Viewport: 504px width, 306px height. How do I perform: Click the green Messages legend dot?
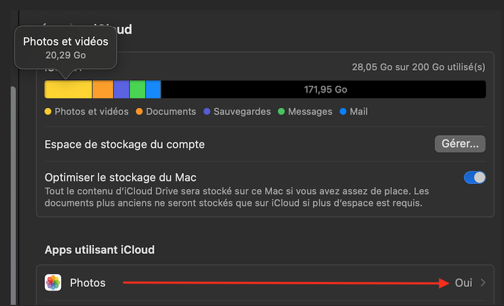point(281,112)
